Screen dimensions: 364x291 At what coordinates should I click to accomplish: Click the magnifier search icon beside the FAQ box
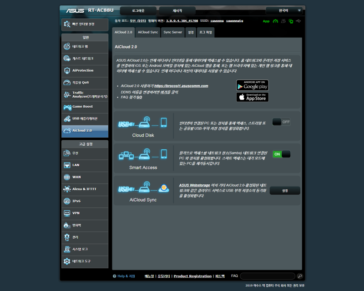(x=300, y=276)
